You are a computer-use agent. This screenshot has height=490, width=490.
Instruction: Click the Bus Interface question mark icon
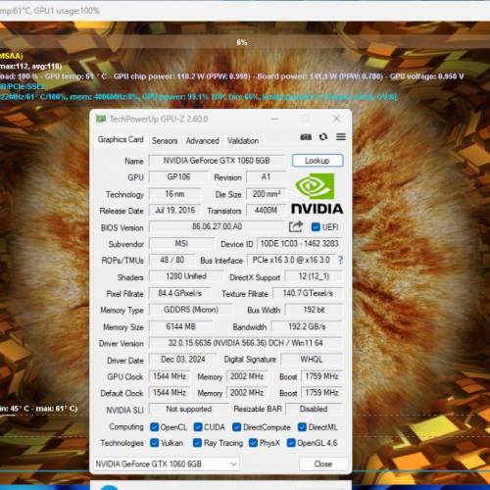pos(340,260)
